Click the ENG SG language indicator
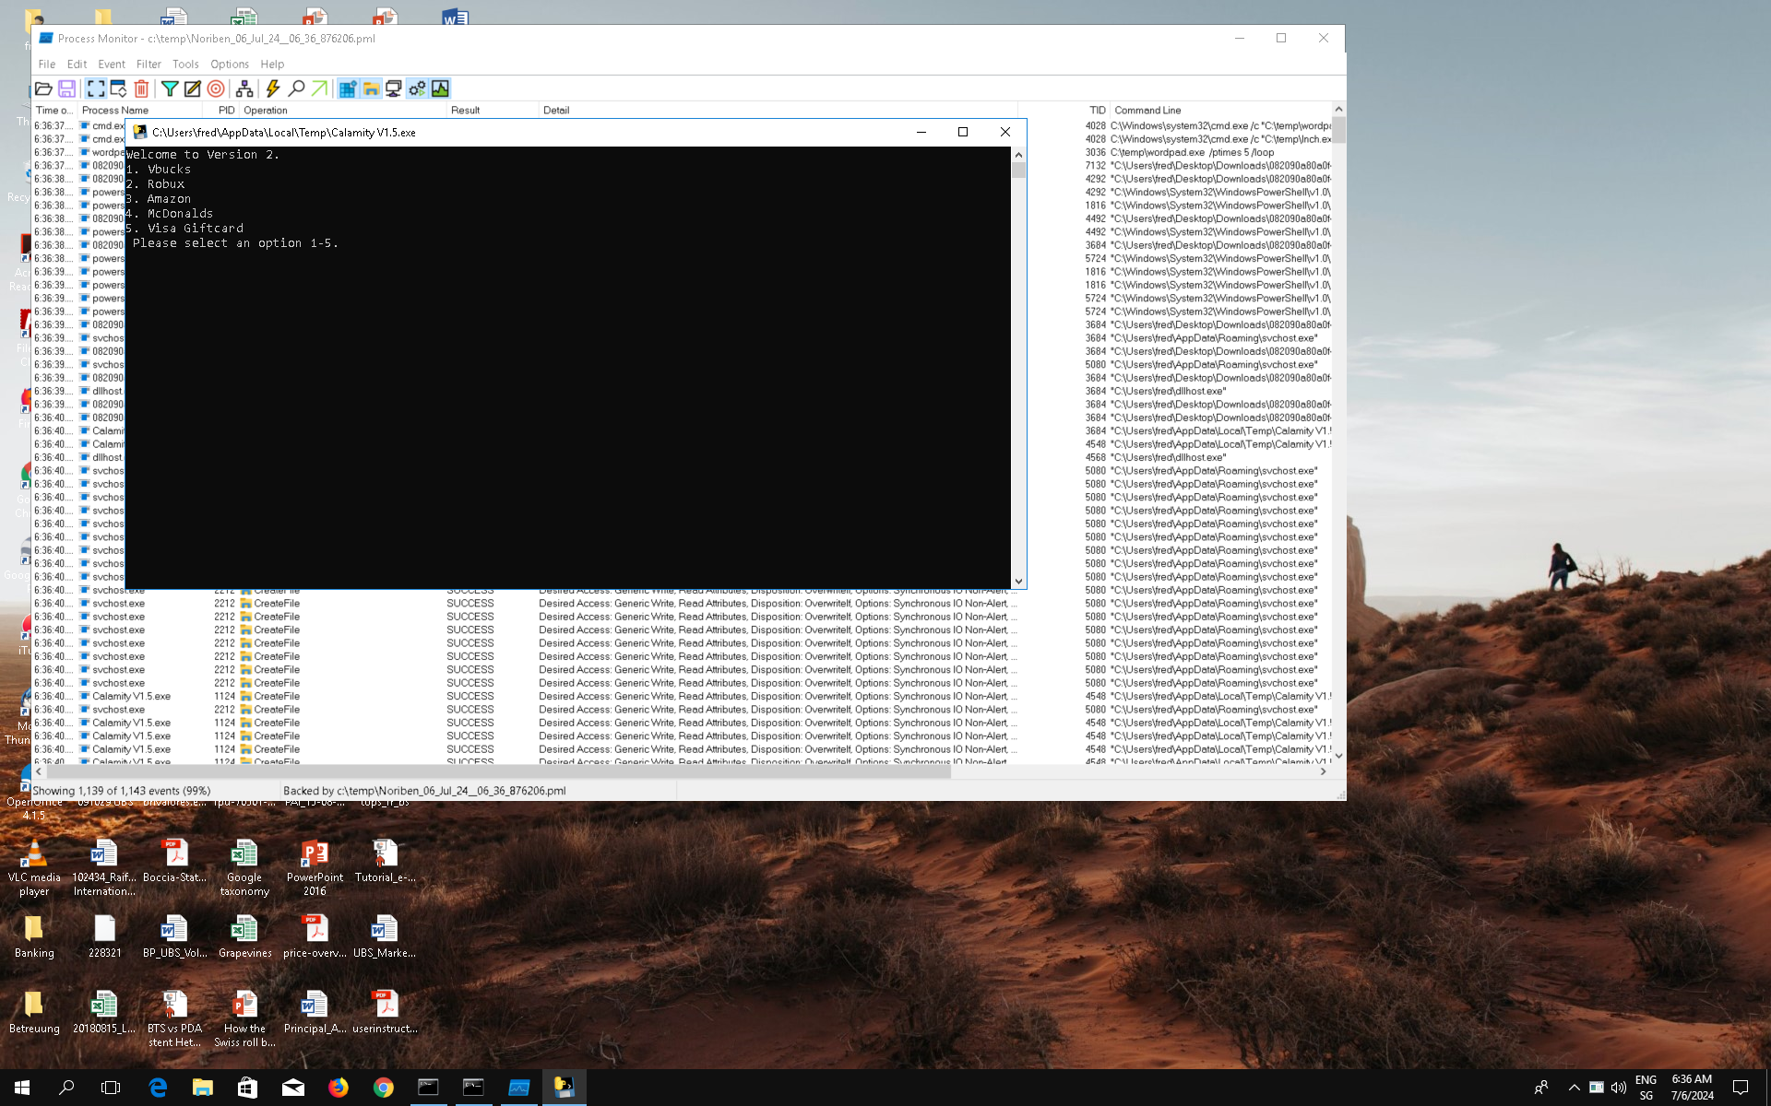This screenshot has height=1106, width=1771. point(1646,1088)
